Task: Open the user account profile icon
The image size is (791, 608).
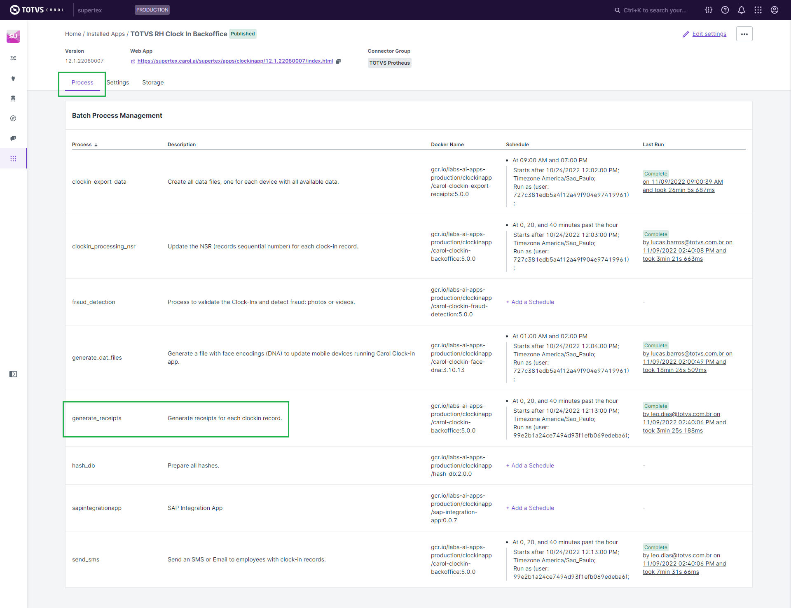Action: 774,10
